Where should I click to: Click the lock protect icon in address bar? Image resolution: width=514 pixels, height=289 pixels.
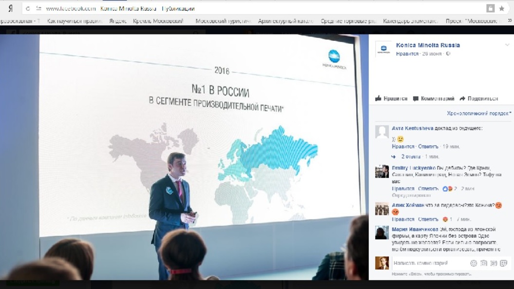(491, 9)
